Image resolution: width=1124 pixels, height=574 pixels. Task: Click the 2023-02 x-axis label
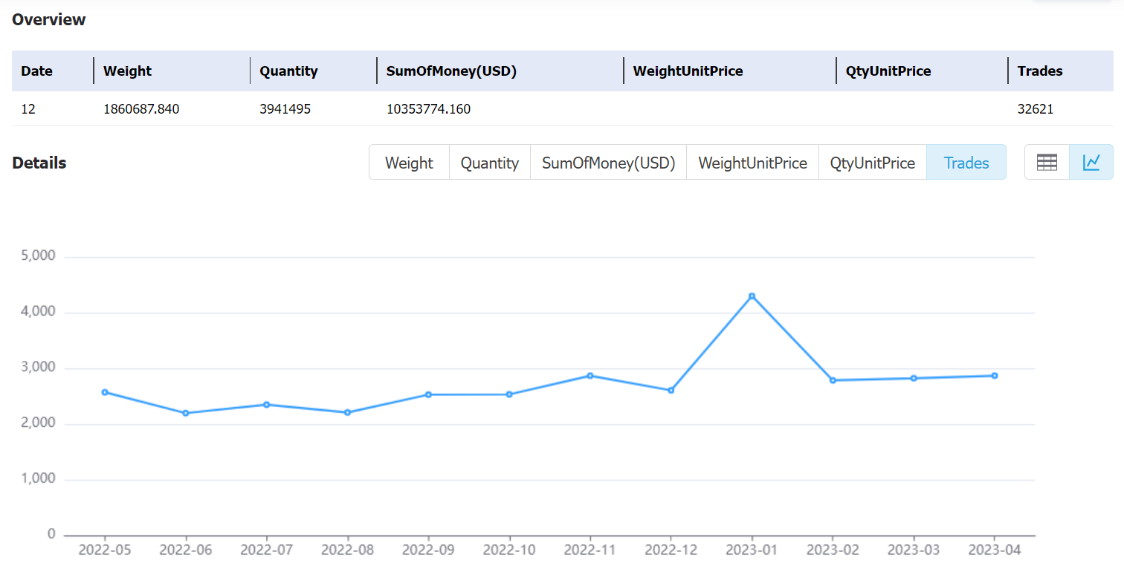point(833,550)
